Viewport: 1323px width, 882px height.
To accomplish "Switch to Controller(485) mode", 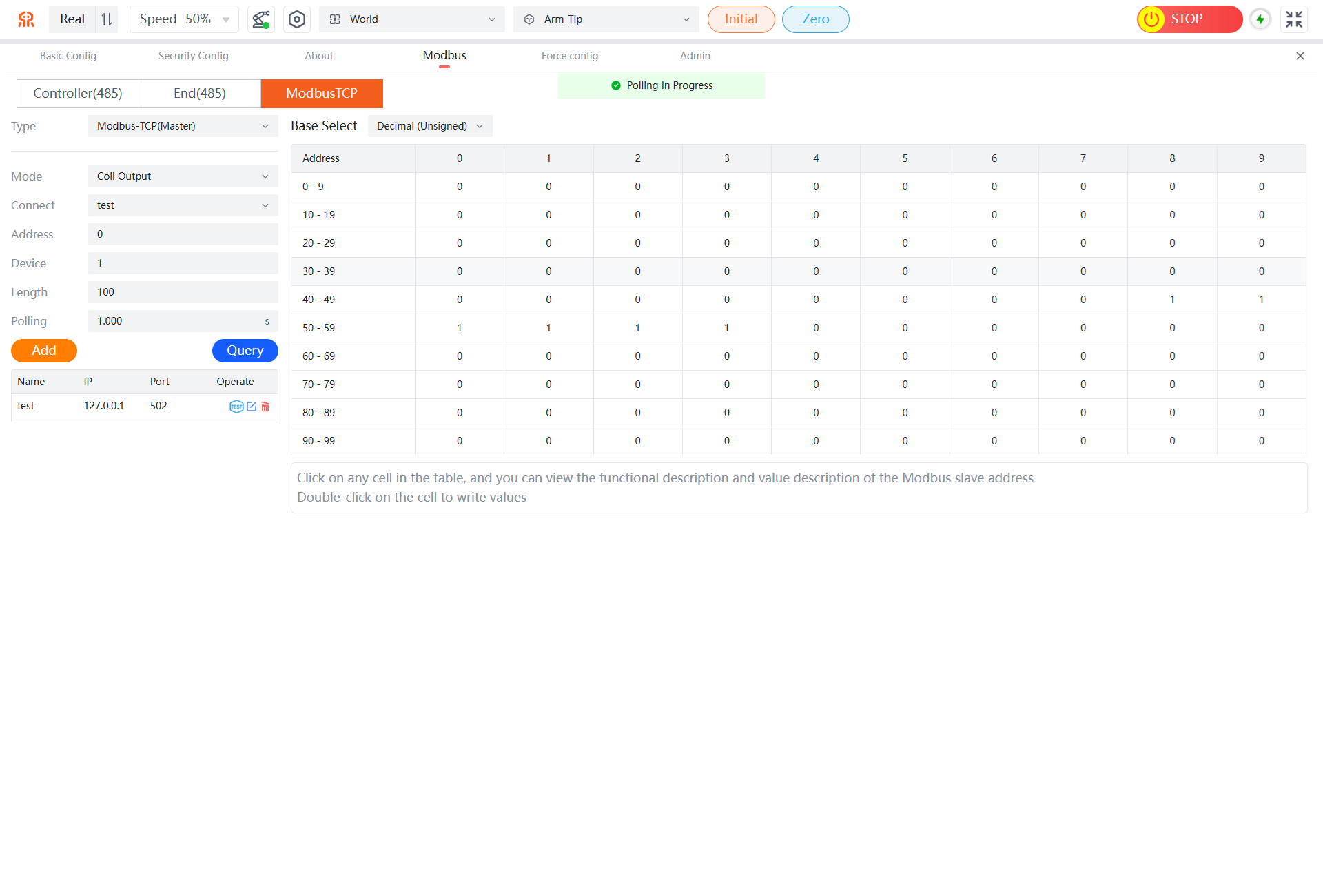I will coord(78,93).
